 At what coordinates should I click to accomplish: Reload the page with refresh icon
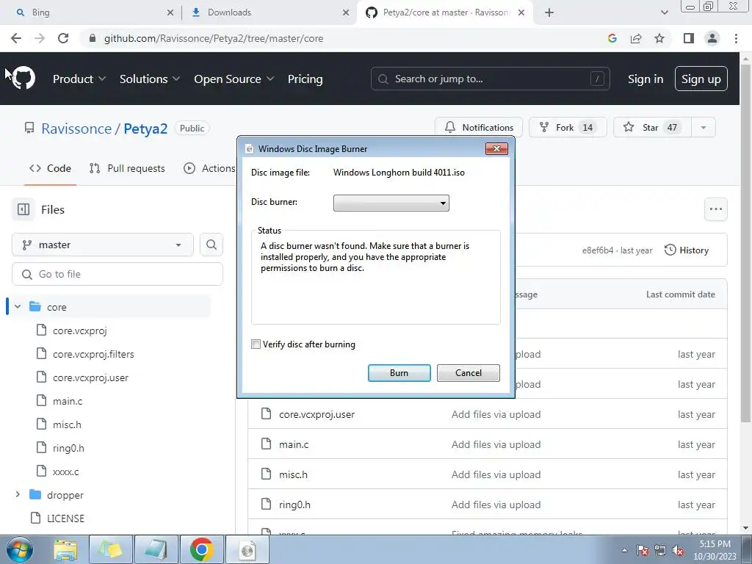(x=63, y=38)
